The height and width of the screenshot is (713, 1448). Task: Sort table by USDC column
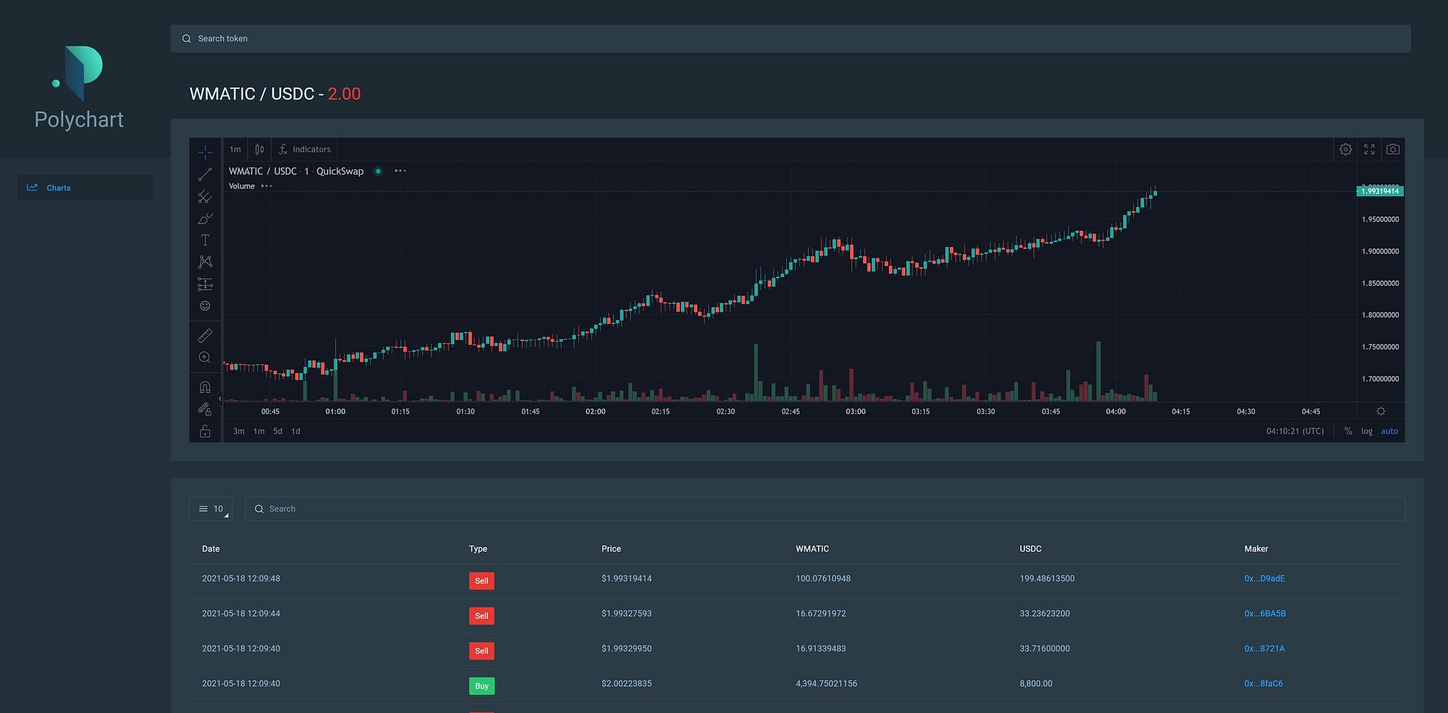(1030, 549)
